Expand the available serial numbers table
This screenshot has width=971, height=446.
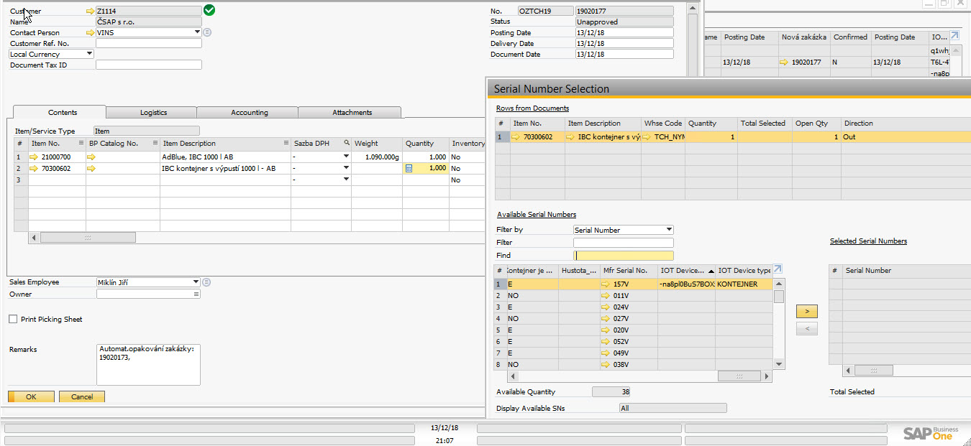[x=777, y=270]
